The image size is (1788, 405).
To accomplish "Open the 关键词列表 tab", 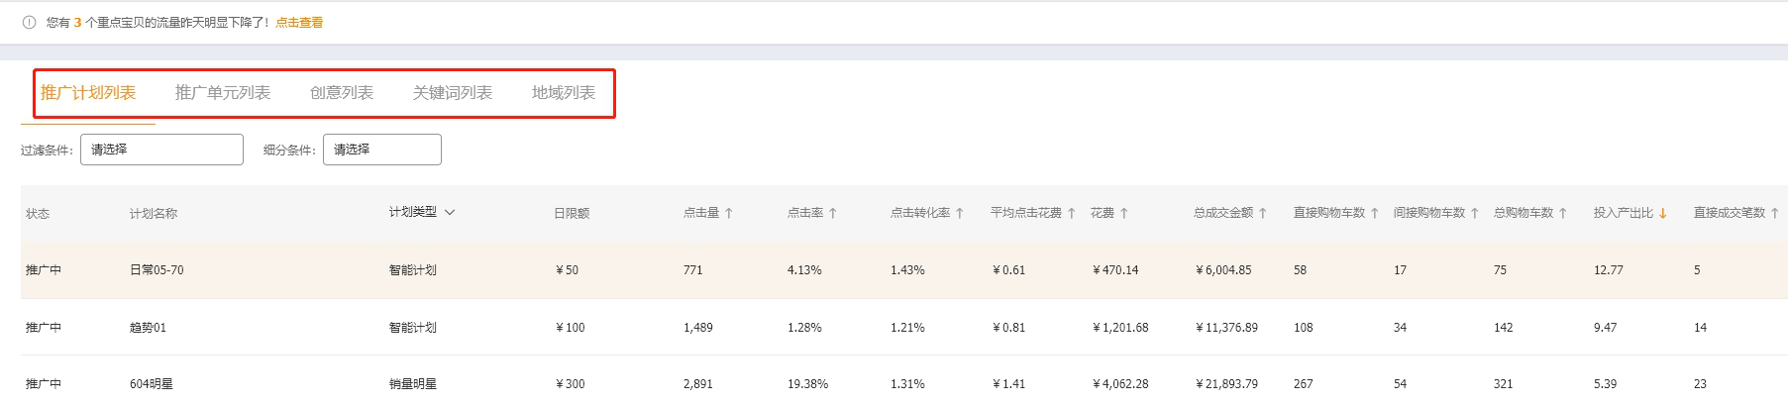I will coord(453,93).
